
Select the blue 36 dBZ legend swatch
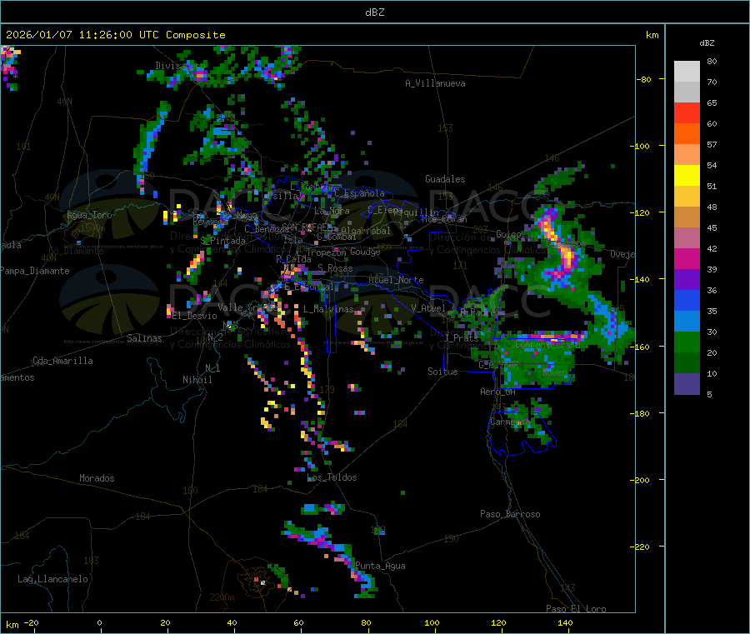pyautogui.click(x=687, y=300)
